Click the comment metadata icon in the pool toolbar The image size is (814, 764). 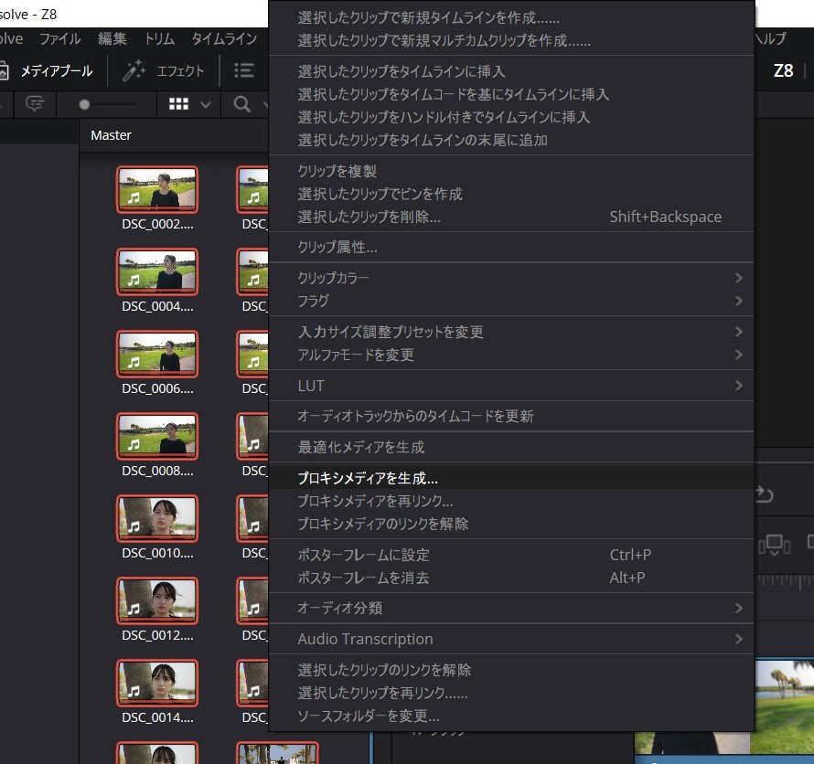click(x=34, y=104)
